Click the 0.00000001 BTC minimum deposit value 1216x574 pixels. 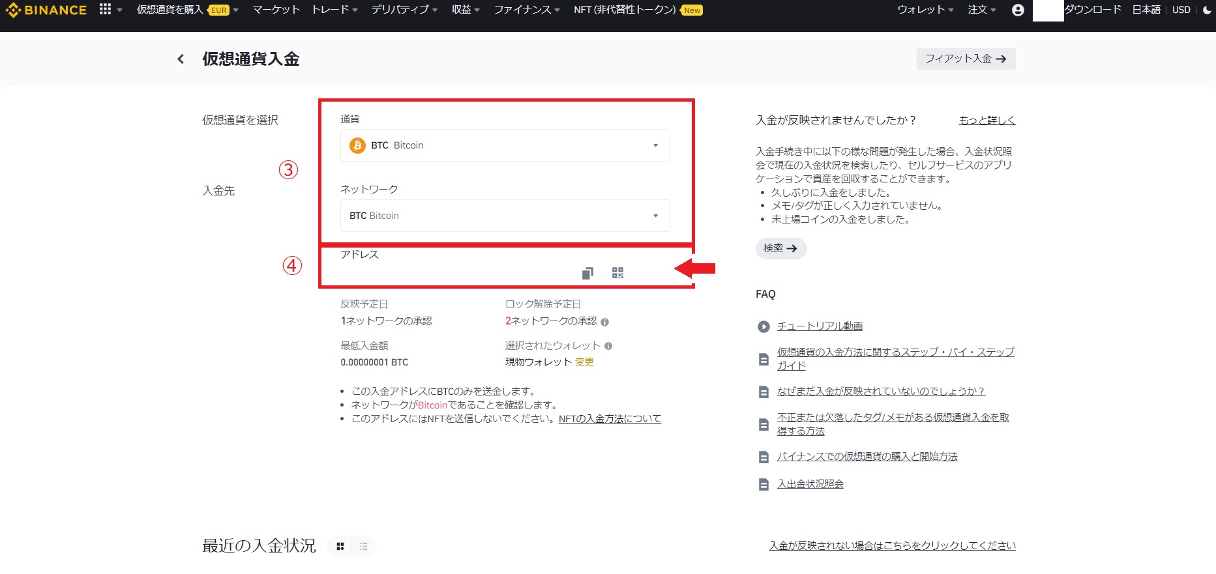pyautogui.click(x=374, y=362)
